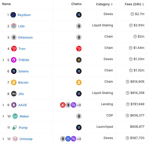Click the $1.44m fees value for Tron

pos(139,48)
